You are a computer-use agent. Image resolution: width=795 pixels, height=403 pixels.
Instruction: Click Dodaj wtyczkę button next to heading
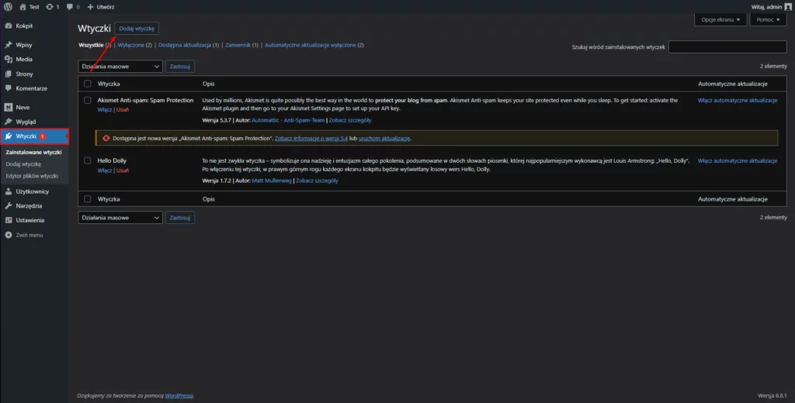[x=137, y=28]
